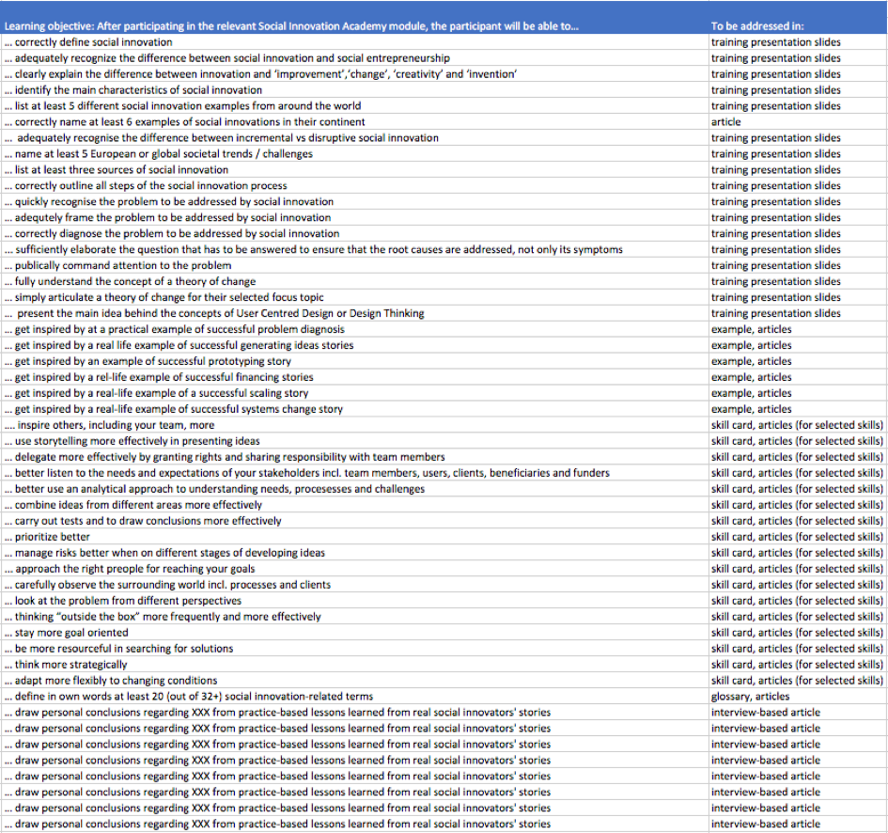Click 'fully understand the concept of a theory of change'
Screen dimensions: 888x833
click(x=354, y=281)
